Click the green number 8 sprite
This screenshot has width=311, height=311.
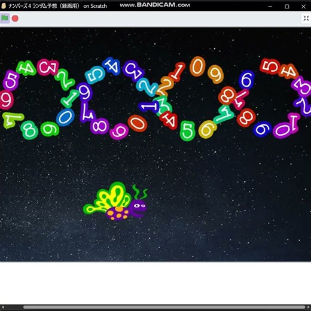(x=29, y=130)
